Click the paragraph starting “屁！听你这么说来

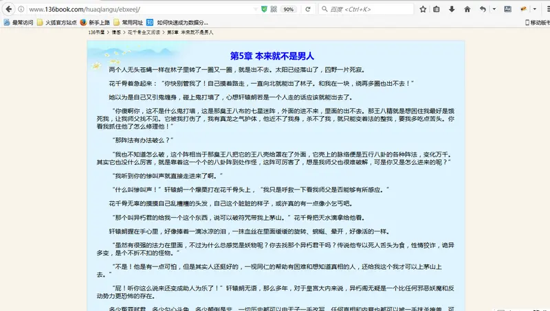[276, 292]
